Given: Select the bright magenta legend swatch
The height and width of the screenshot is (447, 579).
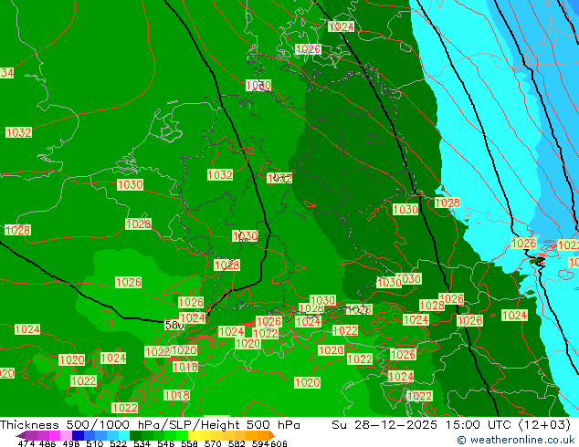Looking at the screenshot, I should point(55,435).
